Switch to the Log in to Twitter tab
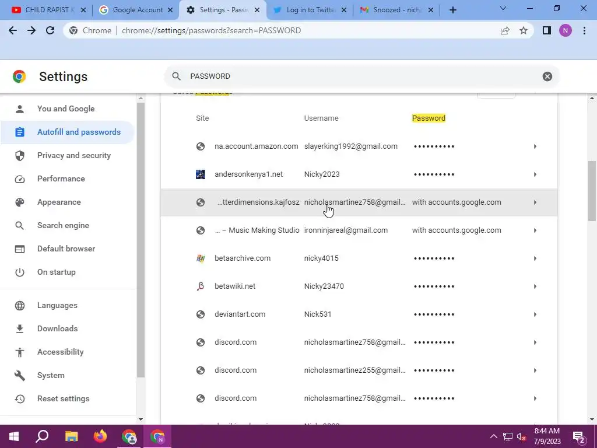 310,10
